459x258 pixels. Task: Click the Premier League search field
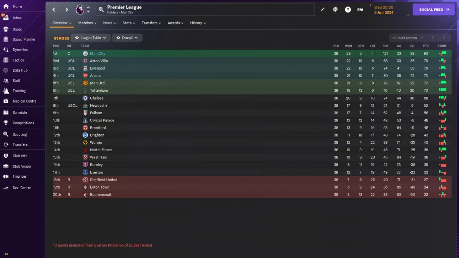205,10
